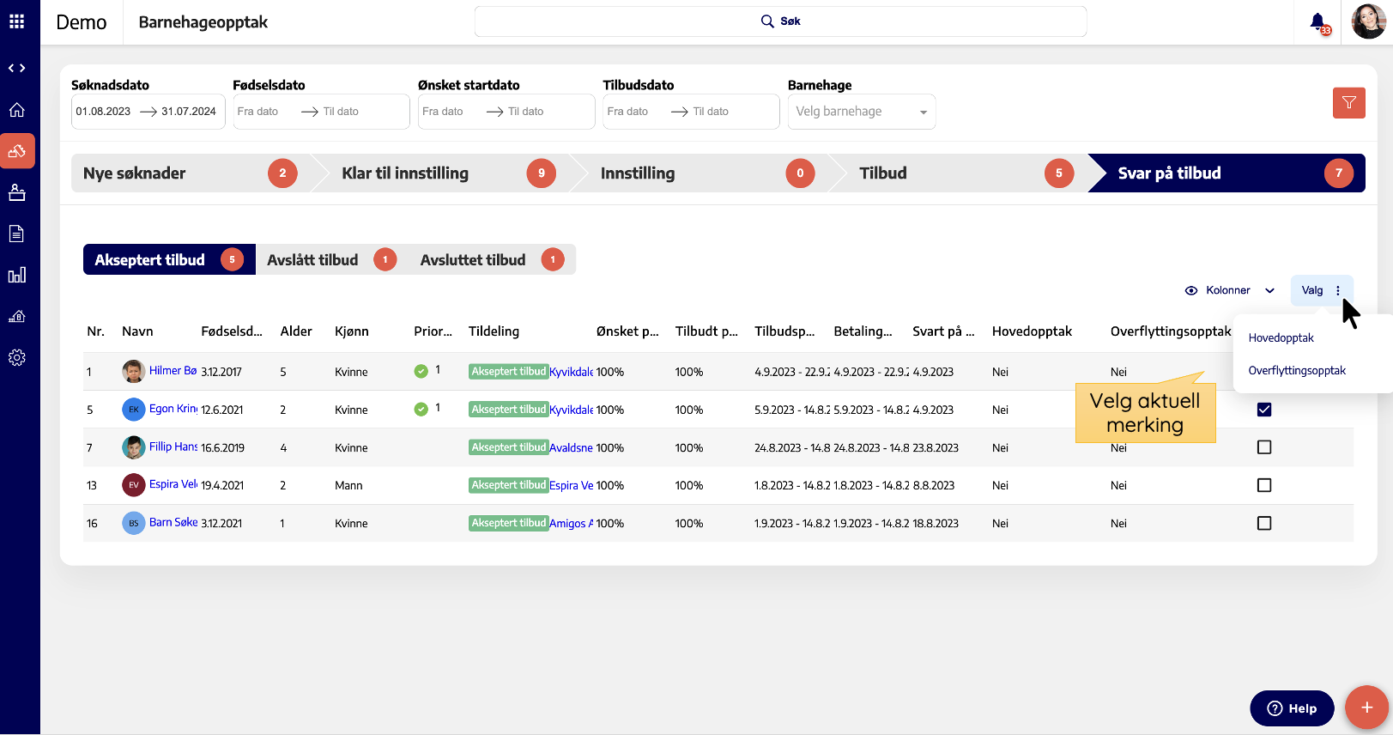Open the Tilbudsdato date range picker
The image size is (1393, 735).
tap(691, 112)
